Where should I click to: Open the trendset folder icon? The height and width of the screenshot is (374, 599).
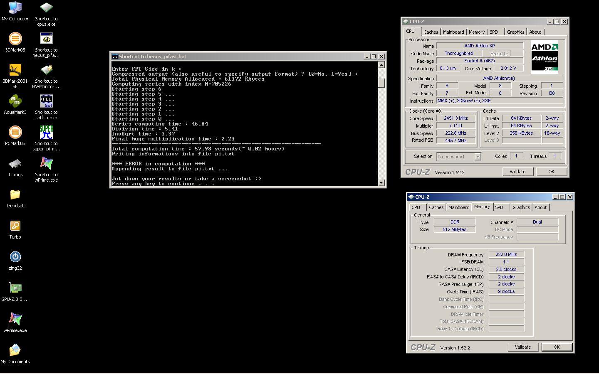click(x=15, y=195)
